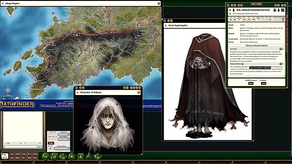
Task: Click action icon on Tortured Shriek header
Action: pos(281,64)
